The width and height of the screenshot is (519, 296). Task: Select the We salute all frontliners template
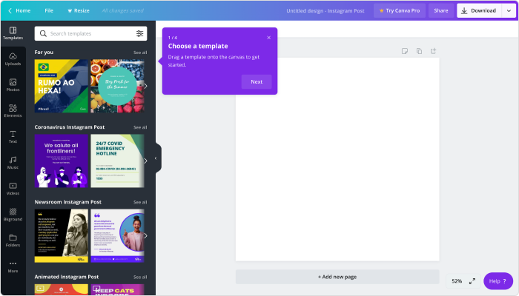pyautogui.click(x=62, y=161)
